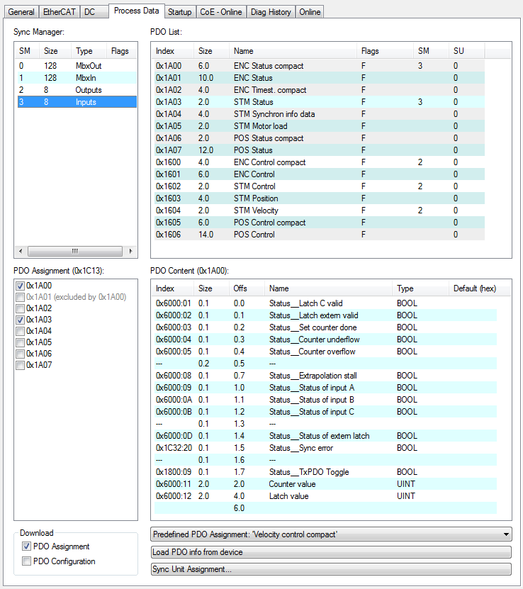Select the Counter value entry
Image resolution: width=523 pixels, height=589 pixels.
click(325, 484)
